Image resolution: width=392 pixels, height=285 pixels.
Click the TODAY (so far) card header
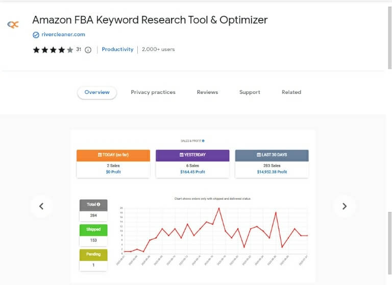[113, 155]
